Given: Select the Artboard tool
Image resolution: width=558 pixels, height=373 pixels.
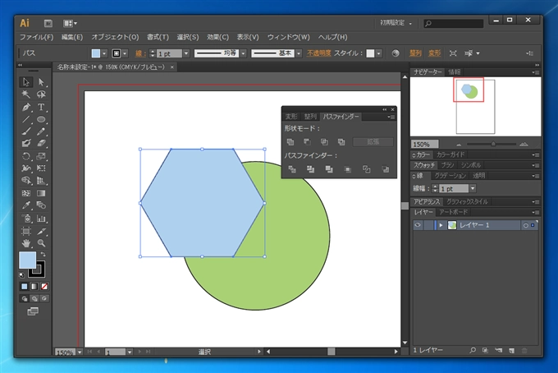Looking at the screenshot, I should coord(26,231).
